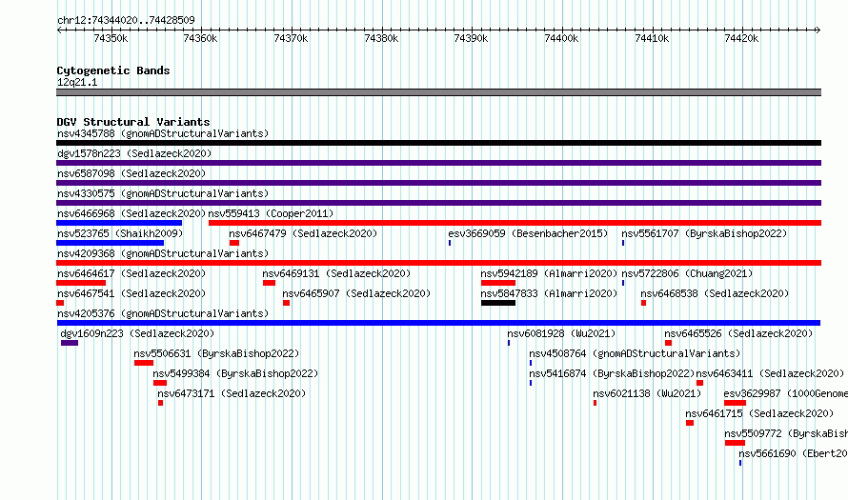Open nsv559413 Cooper2011 variant label
848x500 pixels.
[x=271, y=213]
